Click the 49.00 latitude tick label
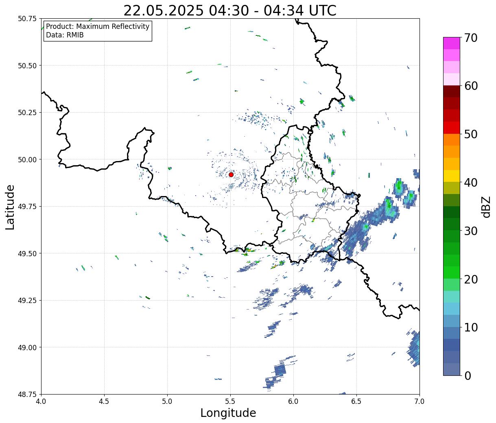 [27, 347]
